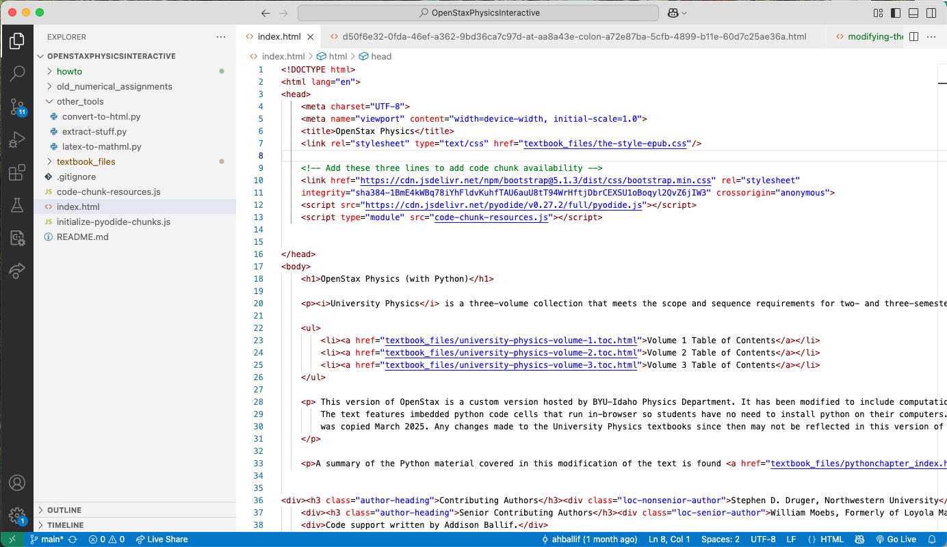Toggle the bottom panel visibility
This screenshot has width=947, height=547.
point(913,12)
